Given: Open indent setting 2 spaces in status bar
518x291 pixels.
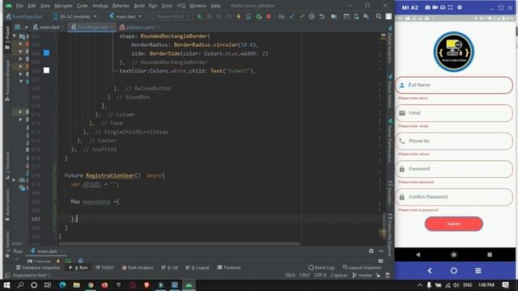Looking at the screenshot, I should tap(338, 275).
